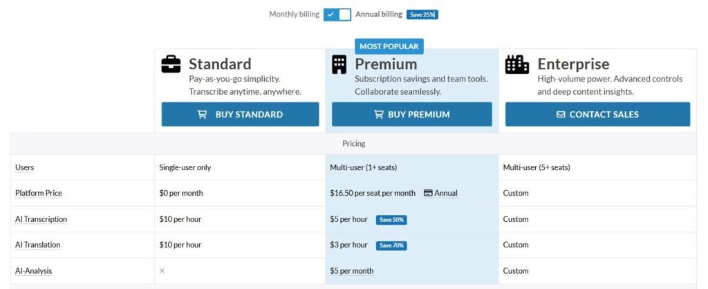
Task: Click the Save 25% badge
Action: (x=422, y=15)
